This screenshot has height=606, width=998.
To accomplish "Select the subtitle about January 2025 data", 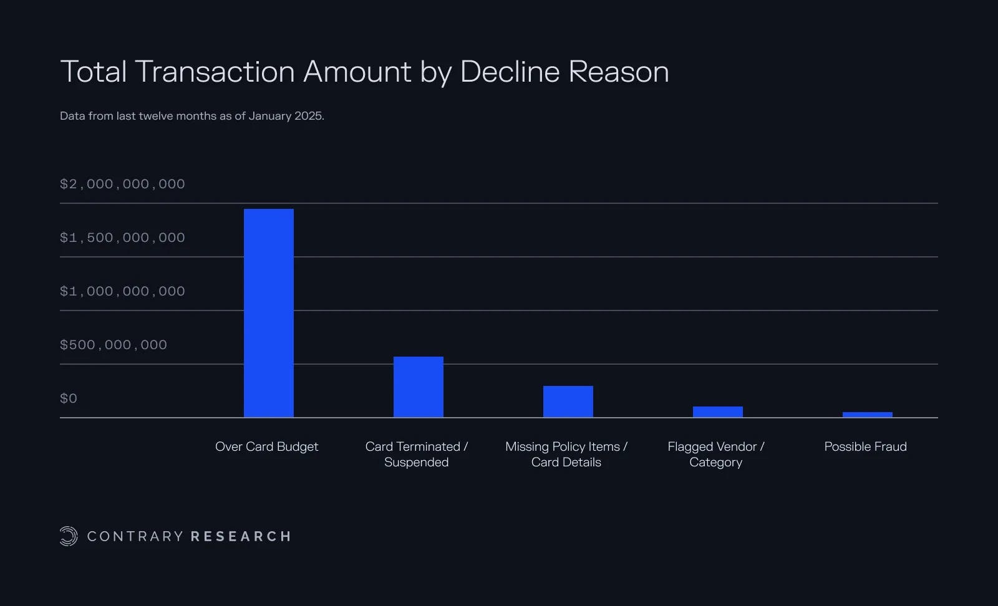I will [x=192, y=116].
